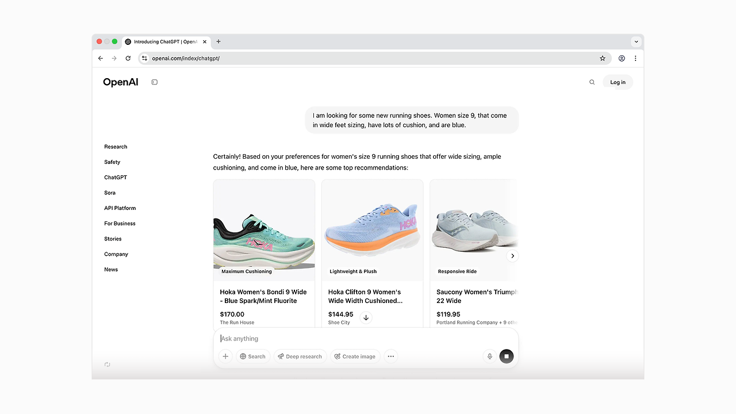The height and width of the screenshot is (414, 736).
Task: Click the Saucony Women's Triumph 22 Wide title
Action: (477, 296)
